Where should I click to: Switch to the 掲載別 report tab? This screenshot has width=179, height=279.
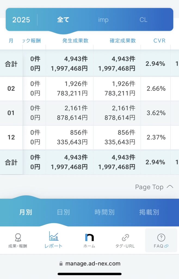(x=149, y=212)
